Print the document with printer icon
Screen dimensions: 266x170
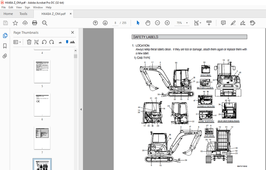pos(35,23)
